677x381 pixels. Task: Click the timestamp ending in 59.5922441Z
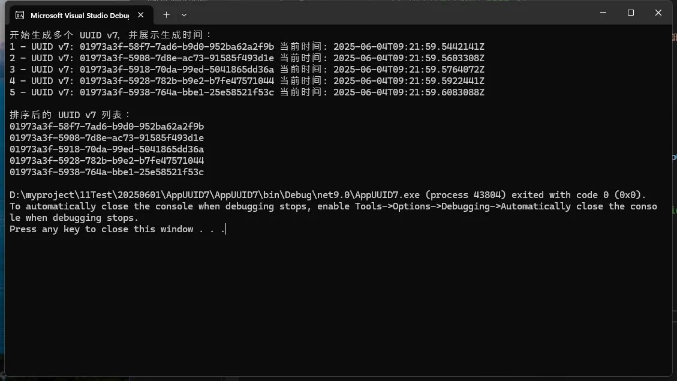tap(408, 80)
